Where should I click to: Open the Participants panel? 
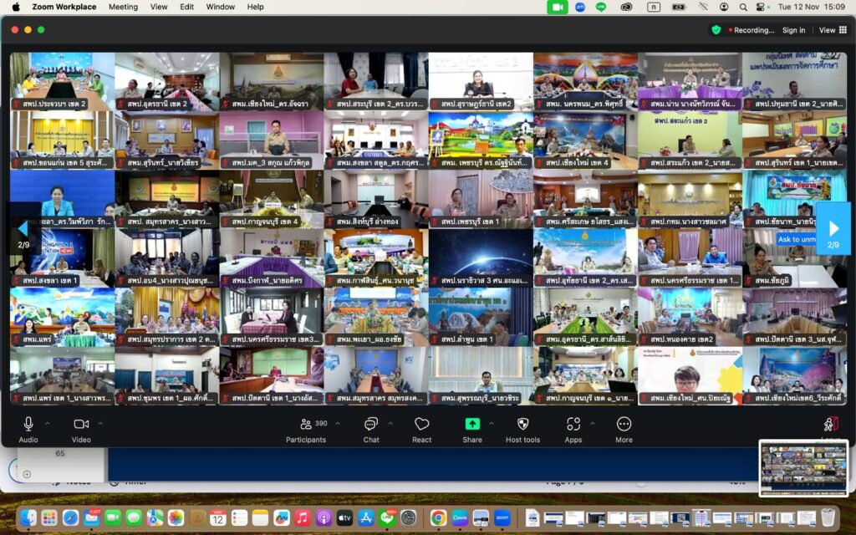(x=306, y=430)
